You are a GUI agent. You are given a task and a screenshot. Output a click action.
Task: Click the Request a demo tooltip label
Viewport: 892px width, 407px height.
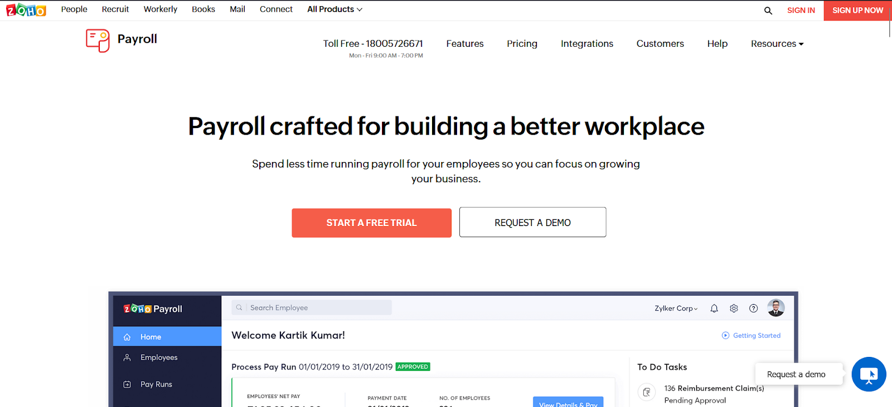799,374
